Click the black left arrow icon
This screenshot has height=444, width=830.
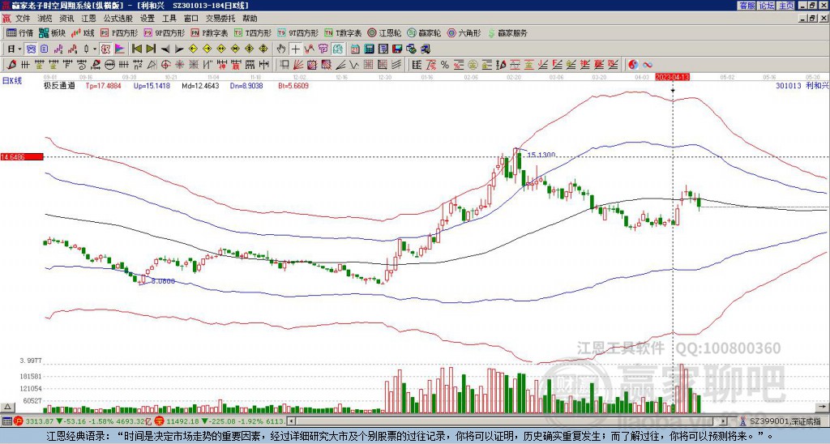click(x=165, y=49)
